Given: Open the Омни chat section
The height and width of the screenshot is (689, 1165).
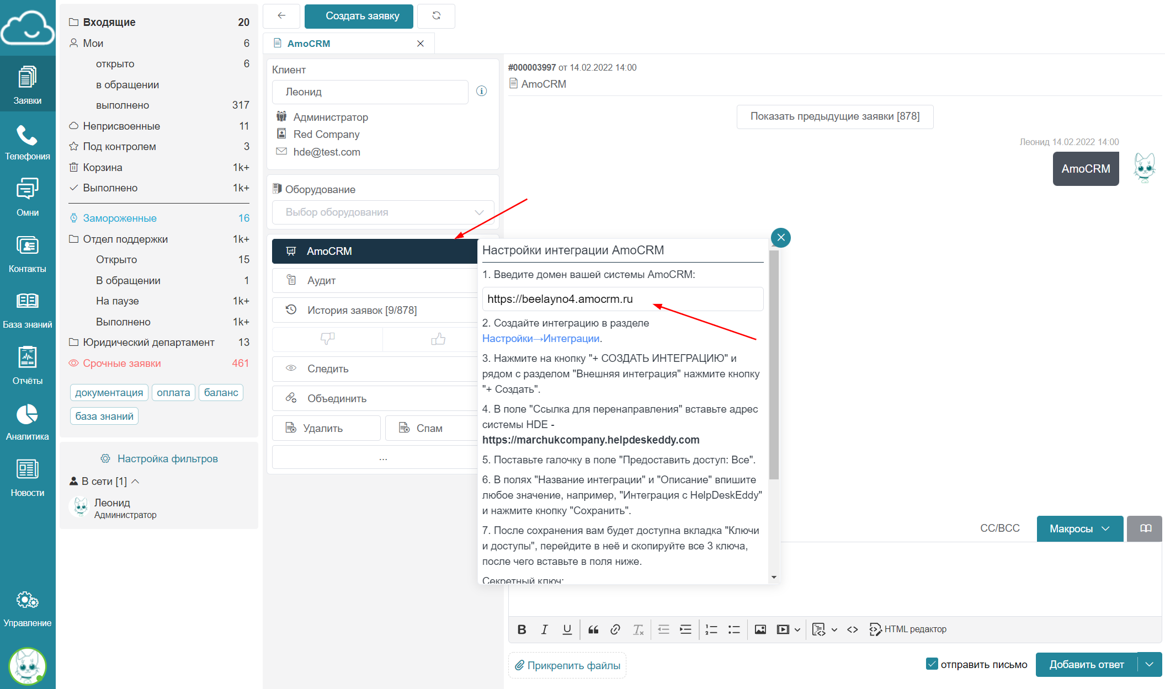Looking at the screenshot, I should (x=28, y=197).
